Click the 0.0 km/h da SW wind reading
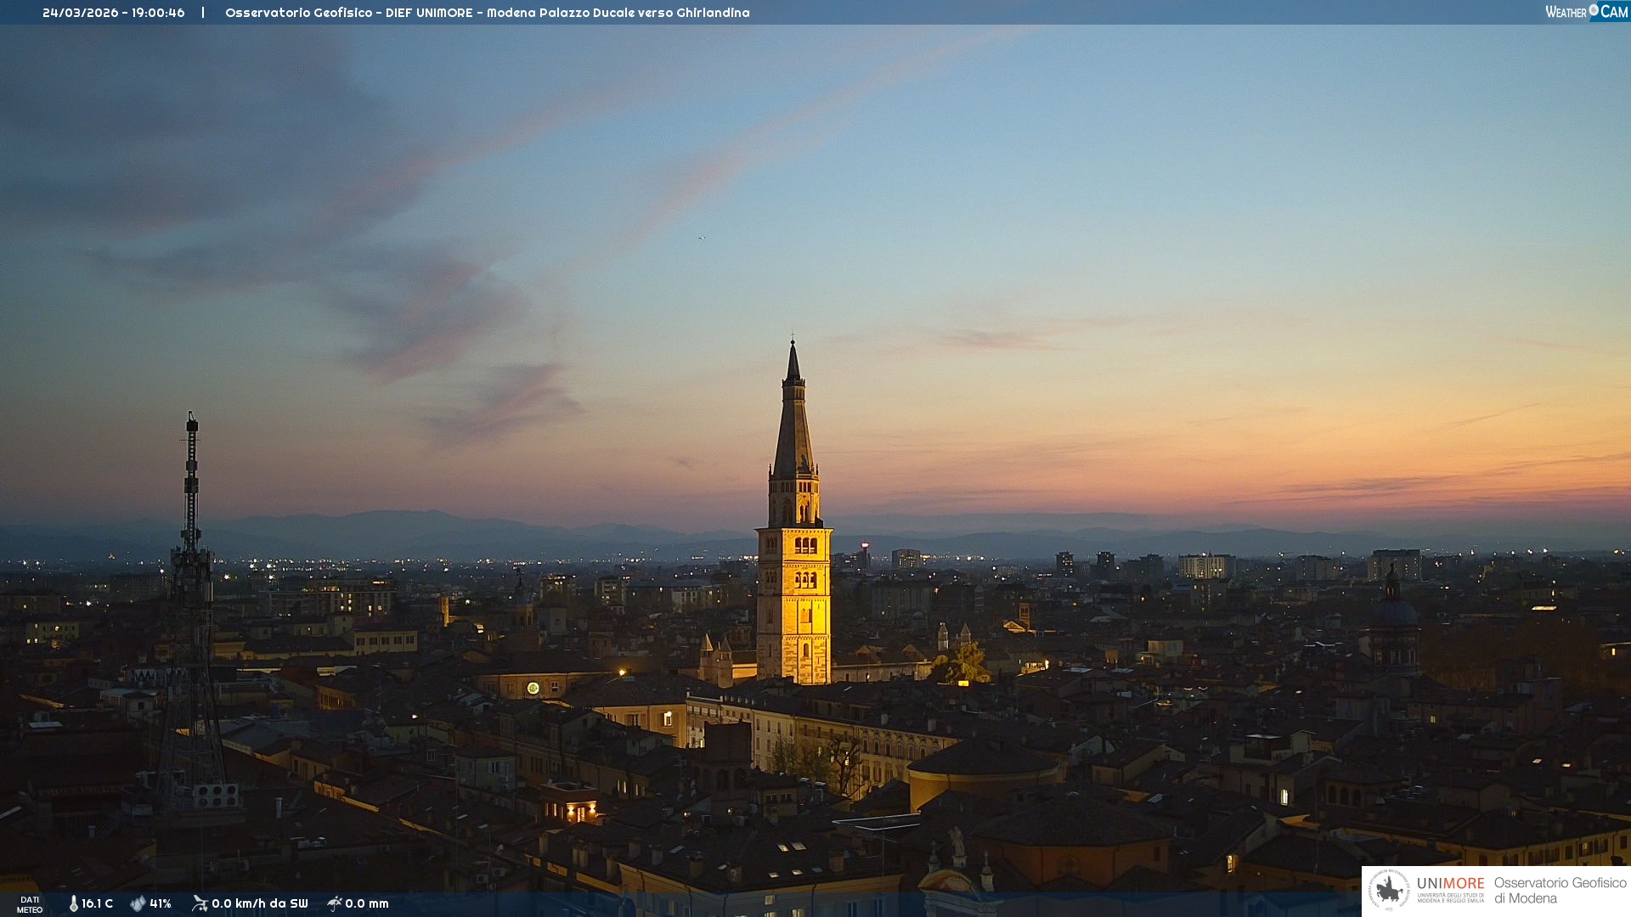 260,903
